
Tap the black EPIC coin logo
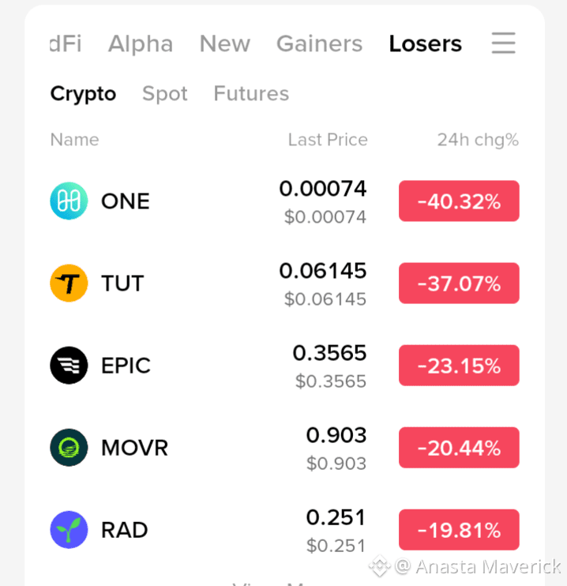69,365
